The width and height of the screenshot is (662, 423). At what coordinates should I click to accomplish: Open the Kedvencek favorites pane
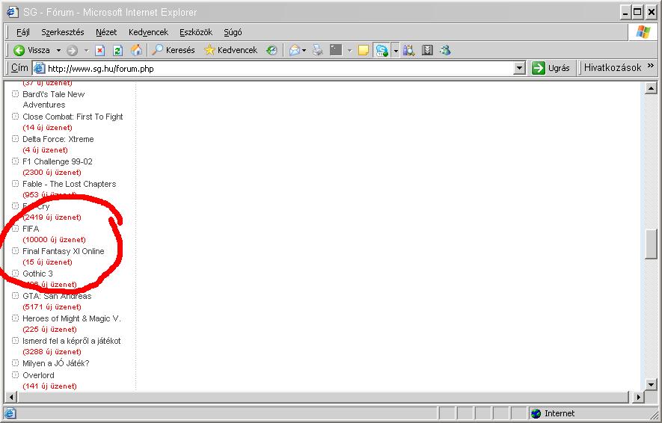[x=230, y=50]
